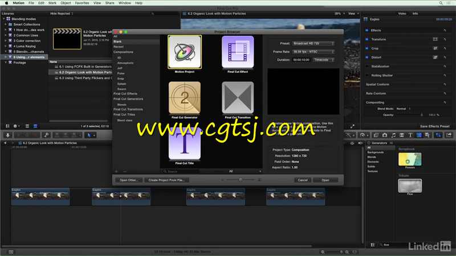Switch to the Info inspector tab
The height and width of the screenshot is (256, 456).
[415, 14]
